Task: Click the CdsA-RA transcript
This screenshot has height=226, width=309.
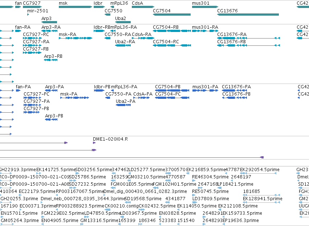Action: coord(143,38)
